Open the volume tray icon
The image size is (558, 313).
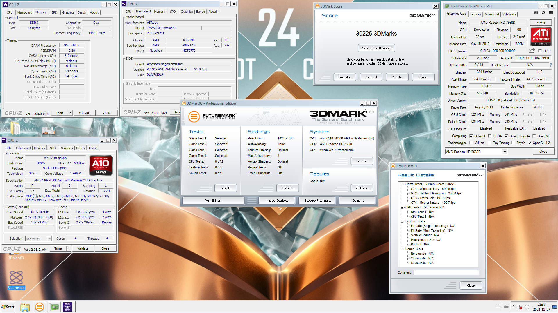tap(527, 307)
